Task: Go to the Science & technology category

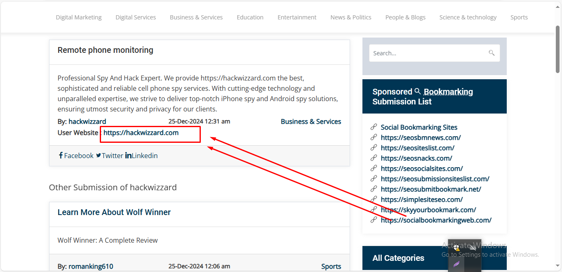Action: click(x=468, y=17)
